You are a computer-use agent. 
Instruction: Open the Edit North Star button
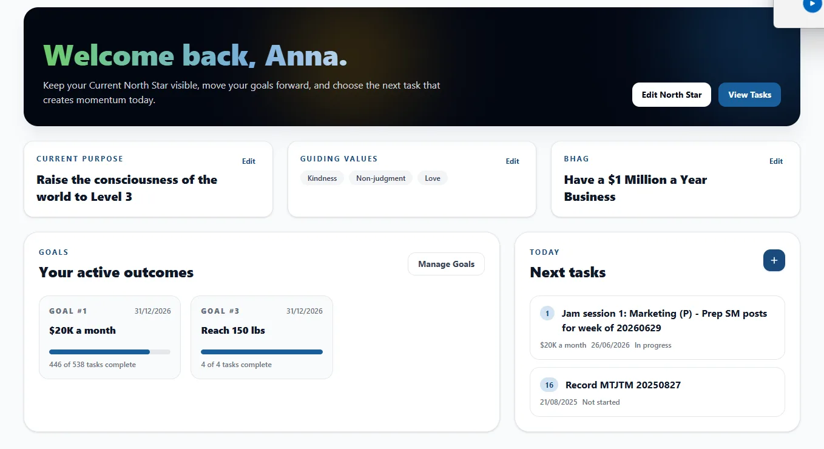(671, 95)
